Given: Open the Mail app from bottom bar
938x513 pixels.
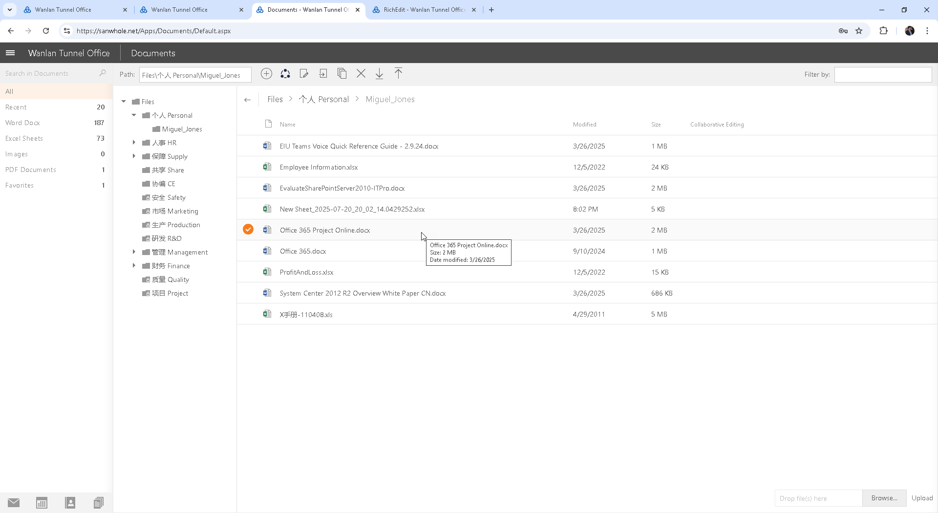Looking at the screenshot, I should point(14,503).
